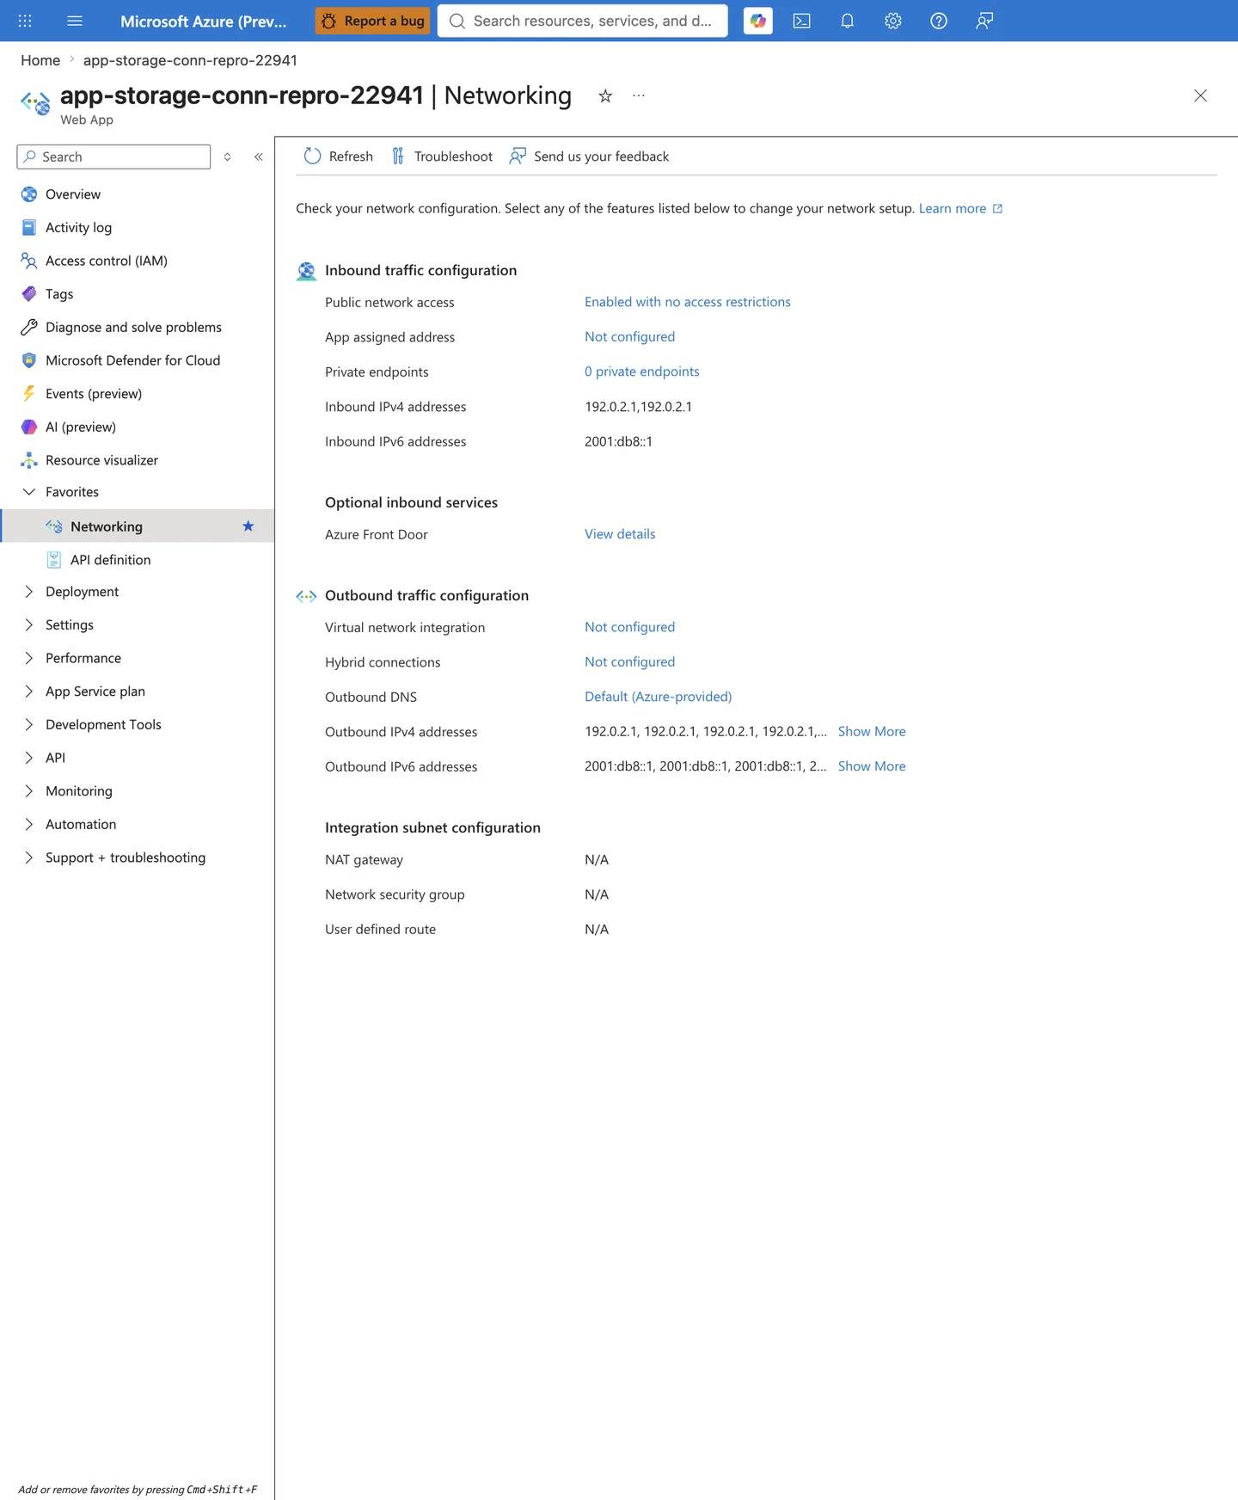Toggle expand-all arrows next to sidebar search

(x=228, y=157)
